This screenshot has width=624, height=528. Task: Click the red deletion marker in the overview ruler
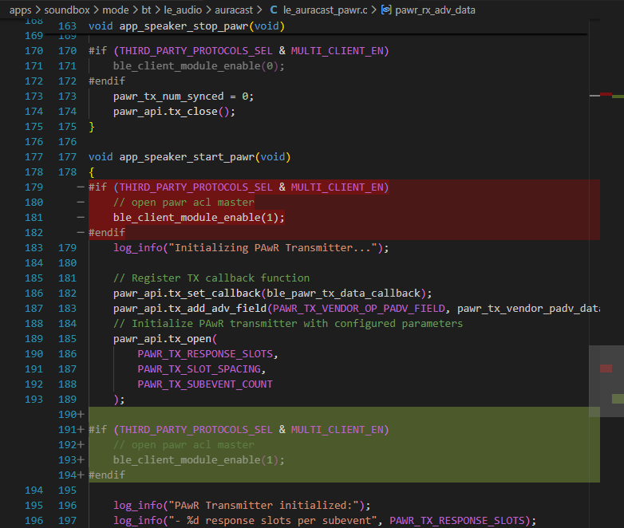click(x=606, y=368)
